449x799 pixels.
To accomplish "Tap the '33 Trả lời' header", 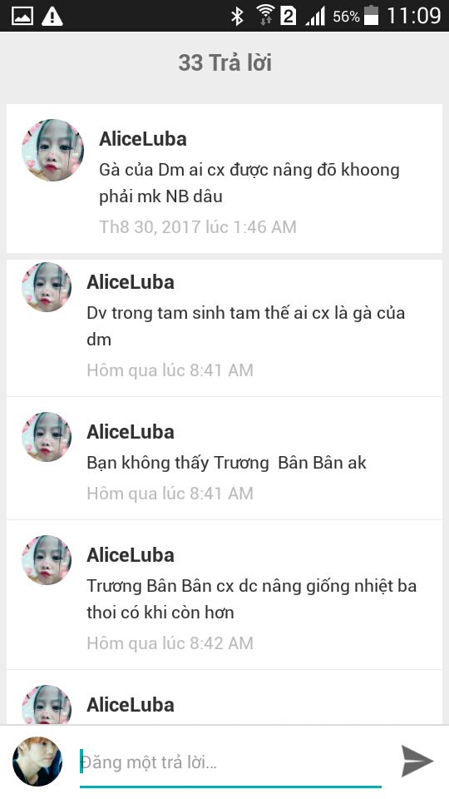I will tap(224, 62).
